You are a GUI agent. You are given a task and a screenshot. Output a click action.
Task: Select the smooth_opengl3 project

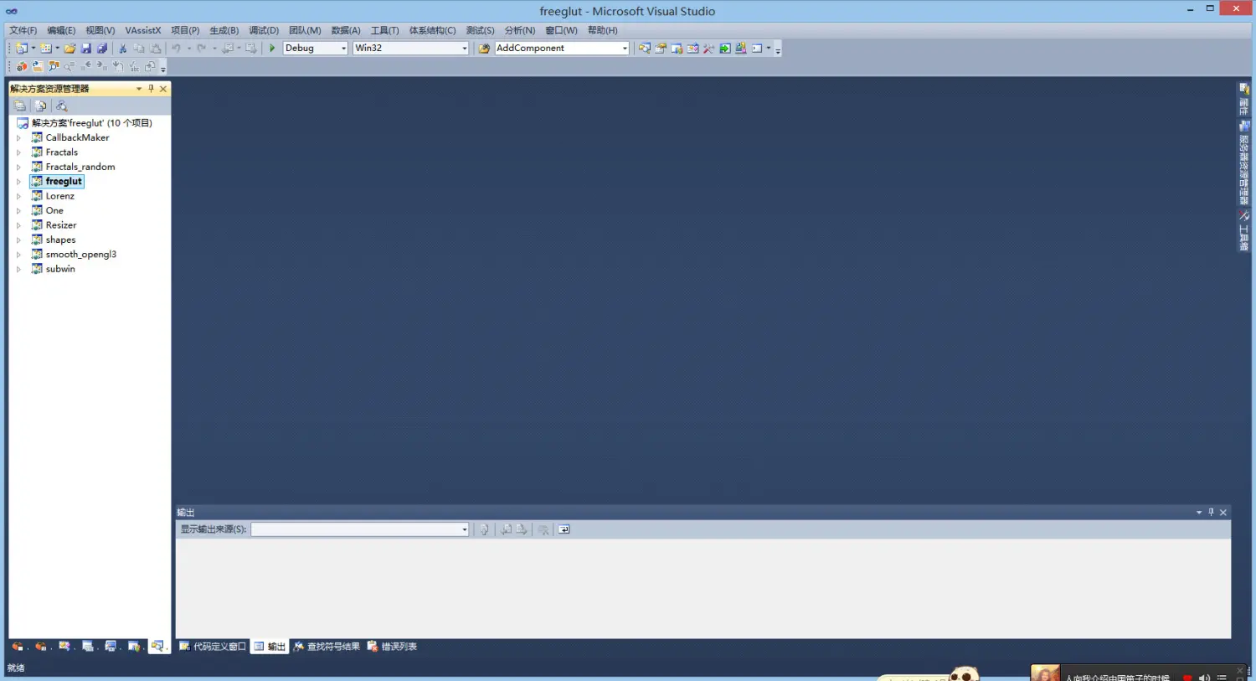(81, 255)
